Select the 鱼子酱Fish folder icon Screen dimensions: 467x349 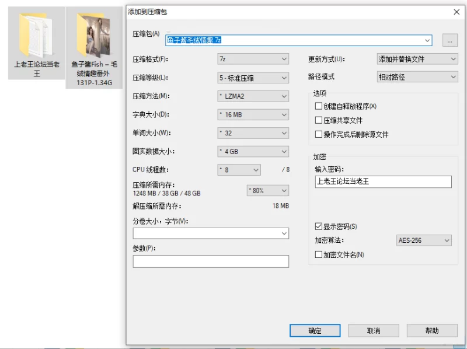click(94, 35)
